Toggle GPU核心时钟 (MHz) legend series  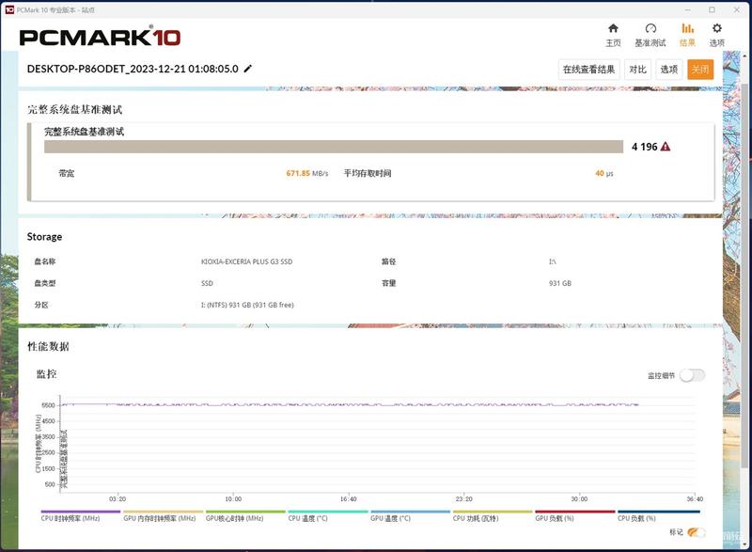point(245,516)
